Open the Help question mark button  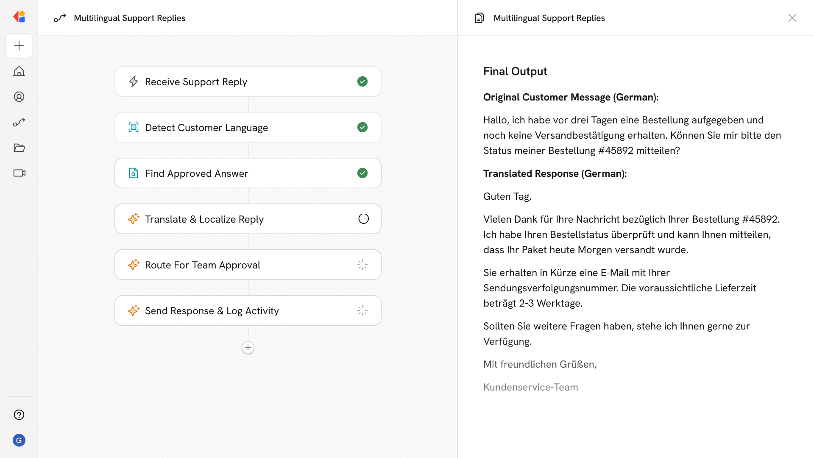[19, 415]
